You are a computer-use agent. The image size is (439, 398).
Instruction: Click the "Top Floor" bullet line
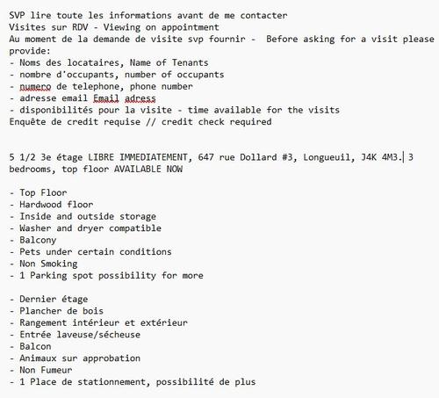coord(39,192)
